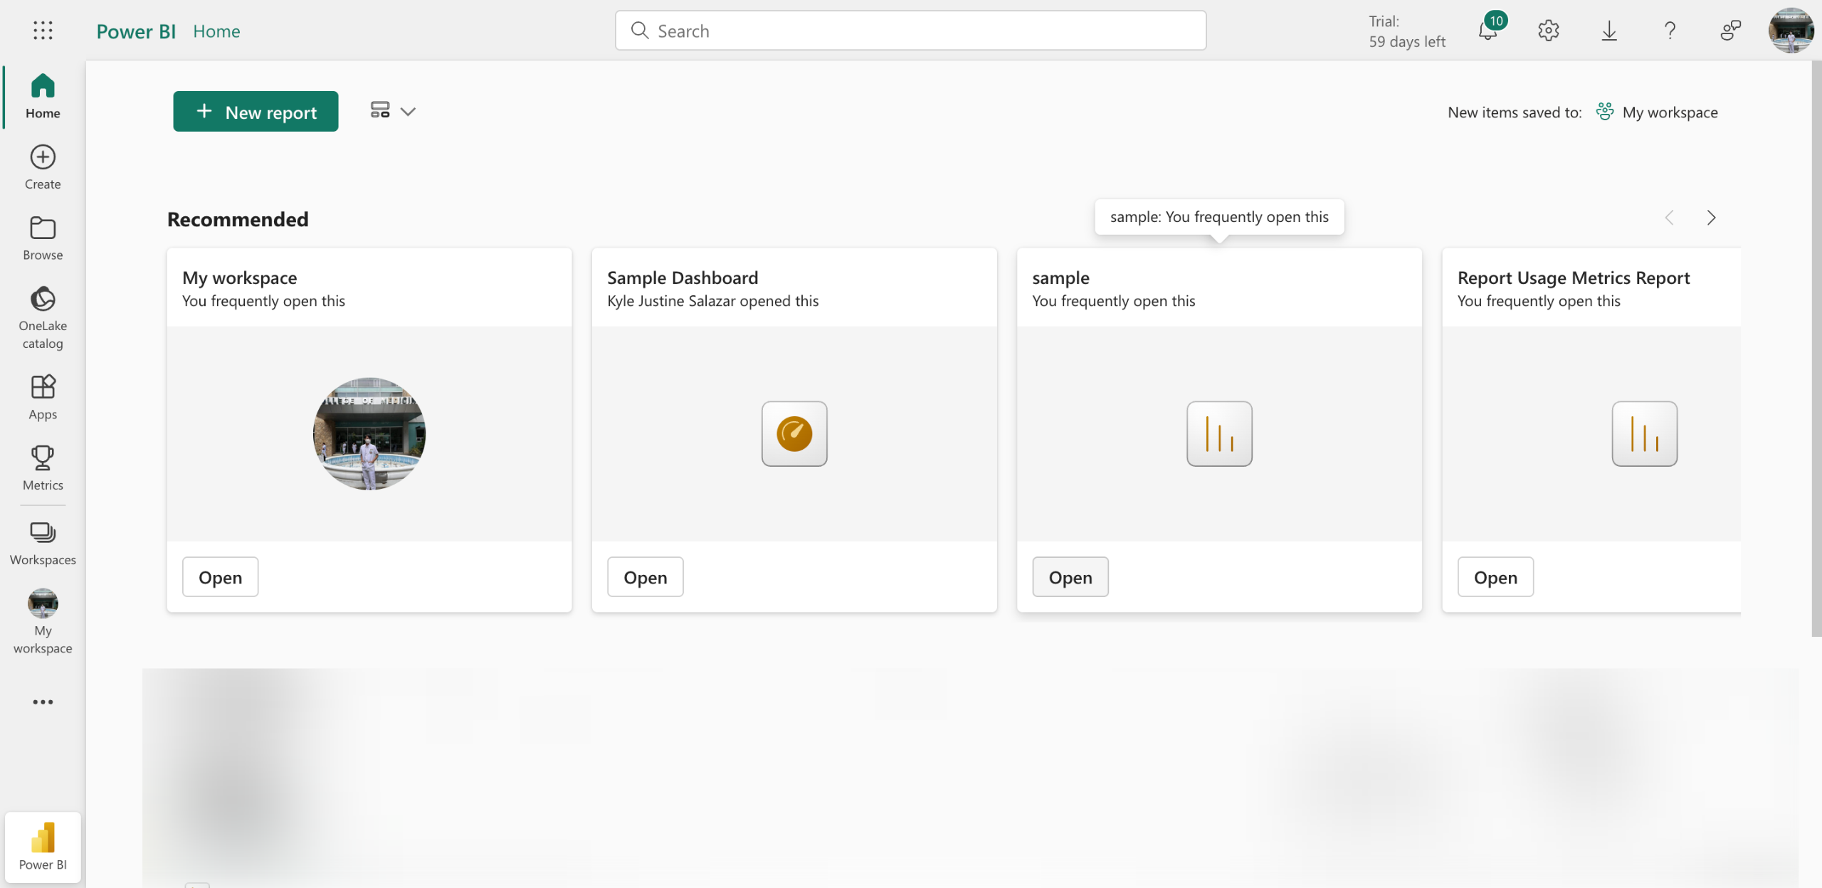The width and height of the screenshot is (1822, 888).
Task: Expand the more options ellipsis in sidebar
Action: click(43, 702)
